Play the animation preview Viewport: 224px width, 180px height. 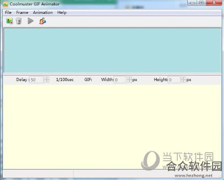[31, 21]
